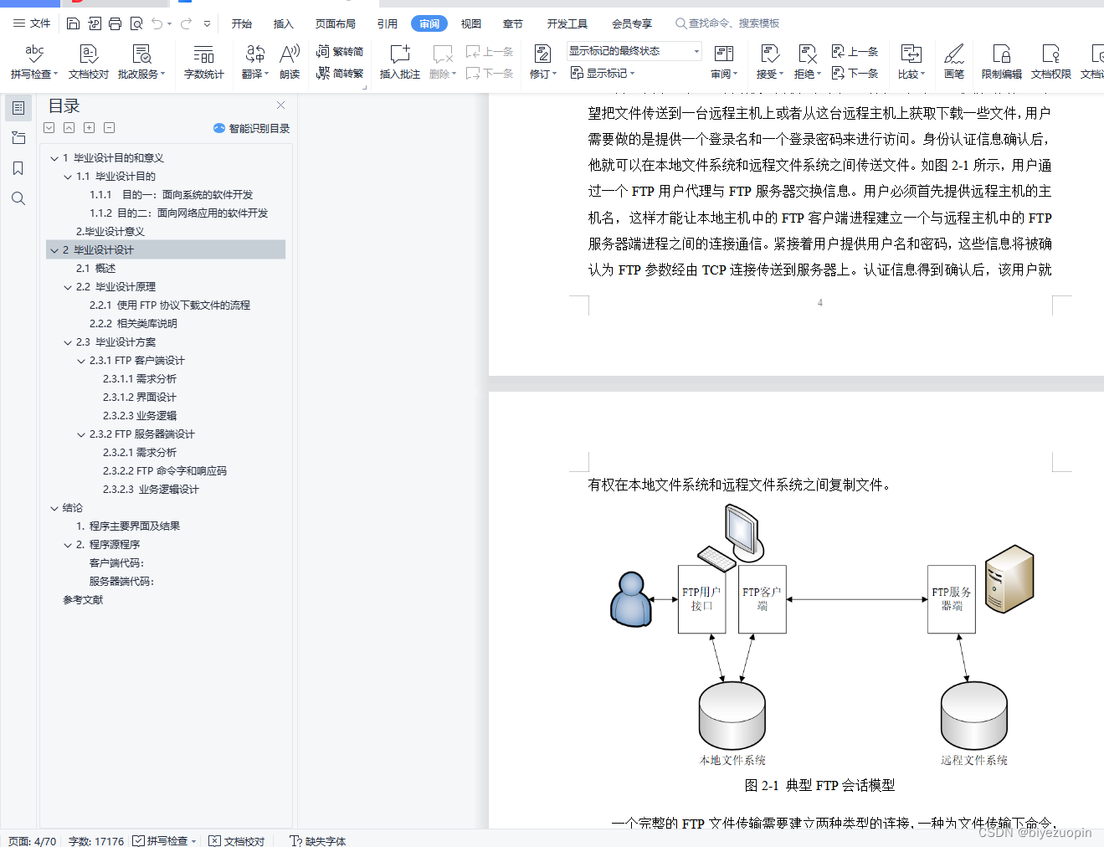
Task: Open the 接受 accept changes dropdown arrow
Action: point(779,73)
